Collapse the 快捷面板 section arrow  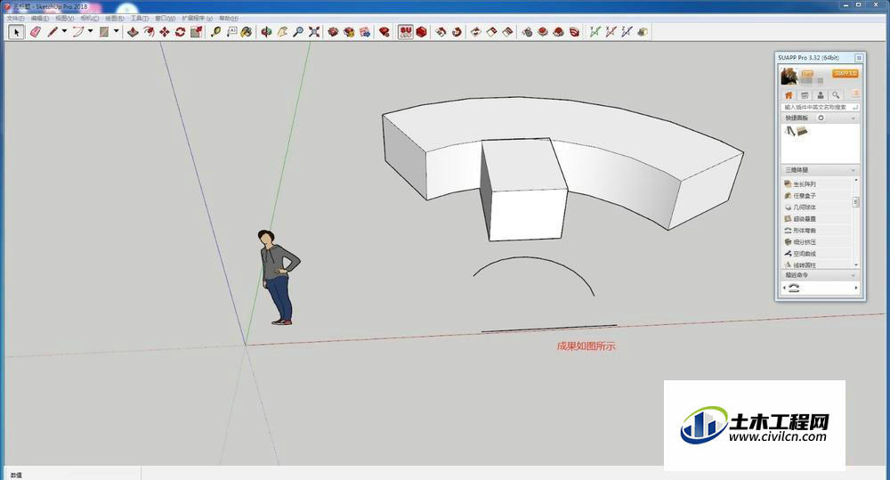click(x=854, y=118)
